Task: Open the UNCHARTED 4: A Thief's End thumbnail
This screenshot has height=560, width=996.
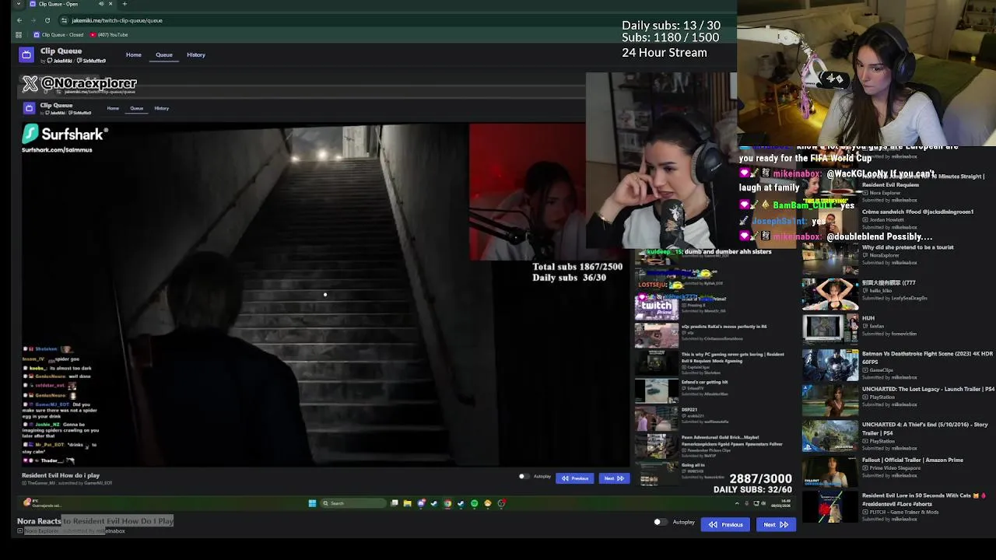Action: click(x=830, y=436)
